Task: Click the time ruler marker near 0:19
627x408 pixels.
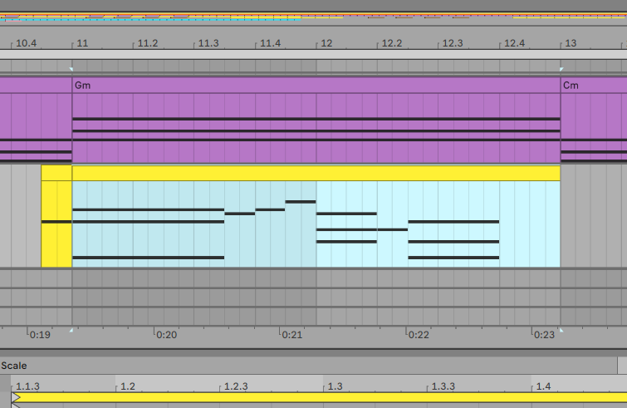Action: (x=72, y=331)
